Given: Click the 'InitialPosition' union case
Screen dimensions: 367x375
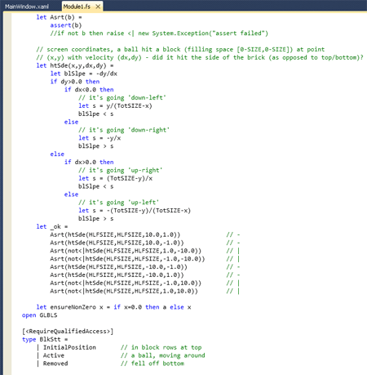Looking at the screenshot, I should [69, 347].
